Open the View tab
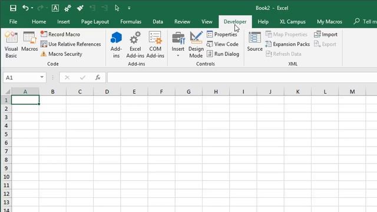This screenshot has width=377, height=212. (x=207, y=22)
